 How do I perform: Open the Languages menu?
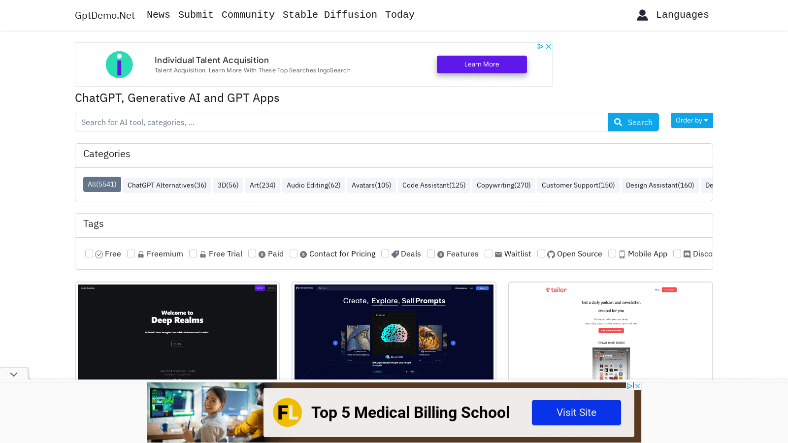click(x=682, y=15)
